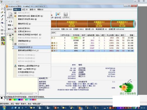
Task: Open the 文件(F) menu
Action: coord(9,9)
